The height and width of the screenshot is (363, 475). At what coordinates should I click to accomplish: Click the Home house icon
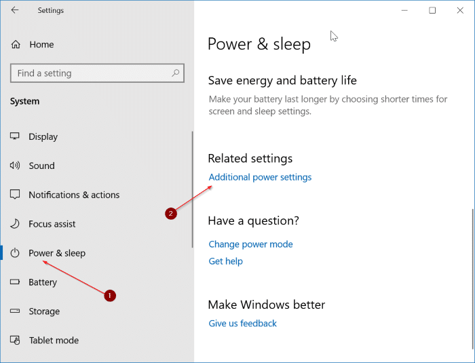16,45
